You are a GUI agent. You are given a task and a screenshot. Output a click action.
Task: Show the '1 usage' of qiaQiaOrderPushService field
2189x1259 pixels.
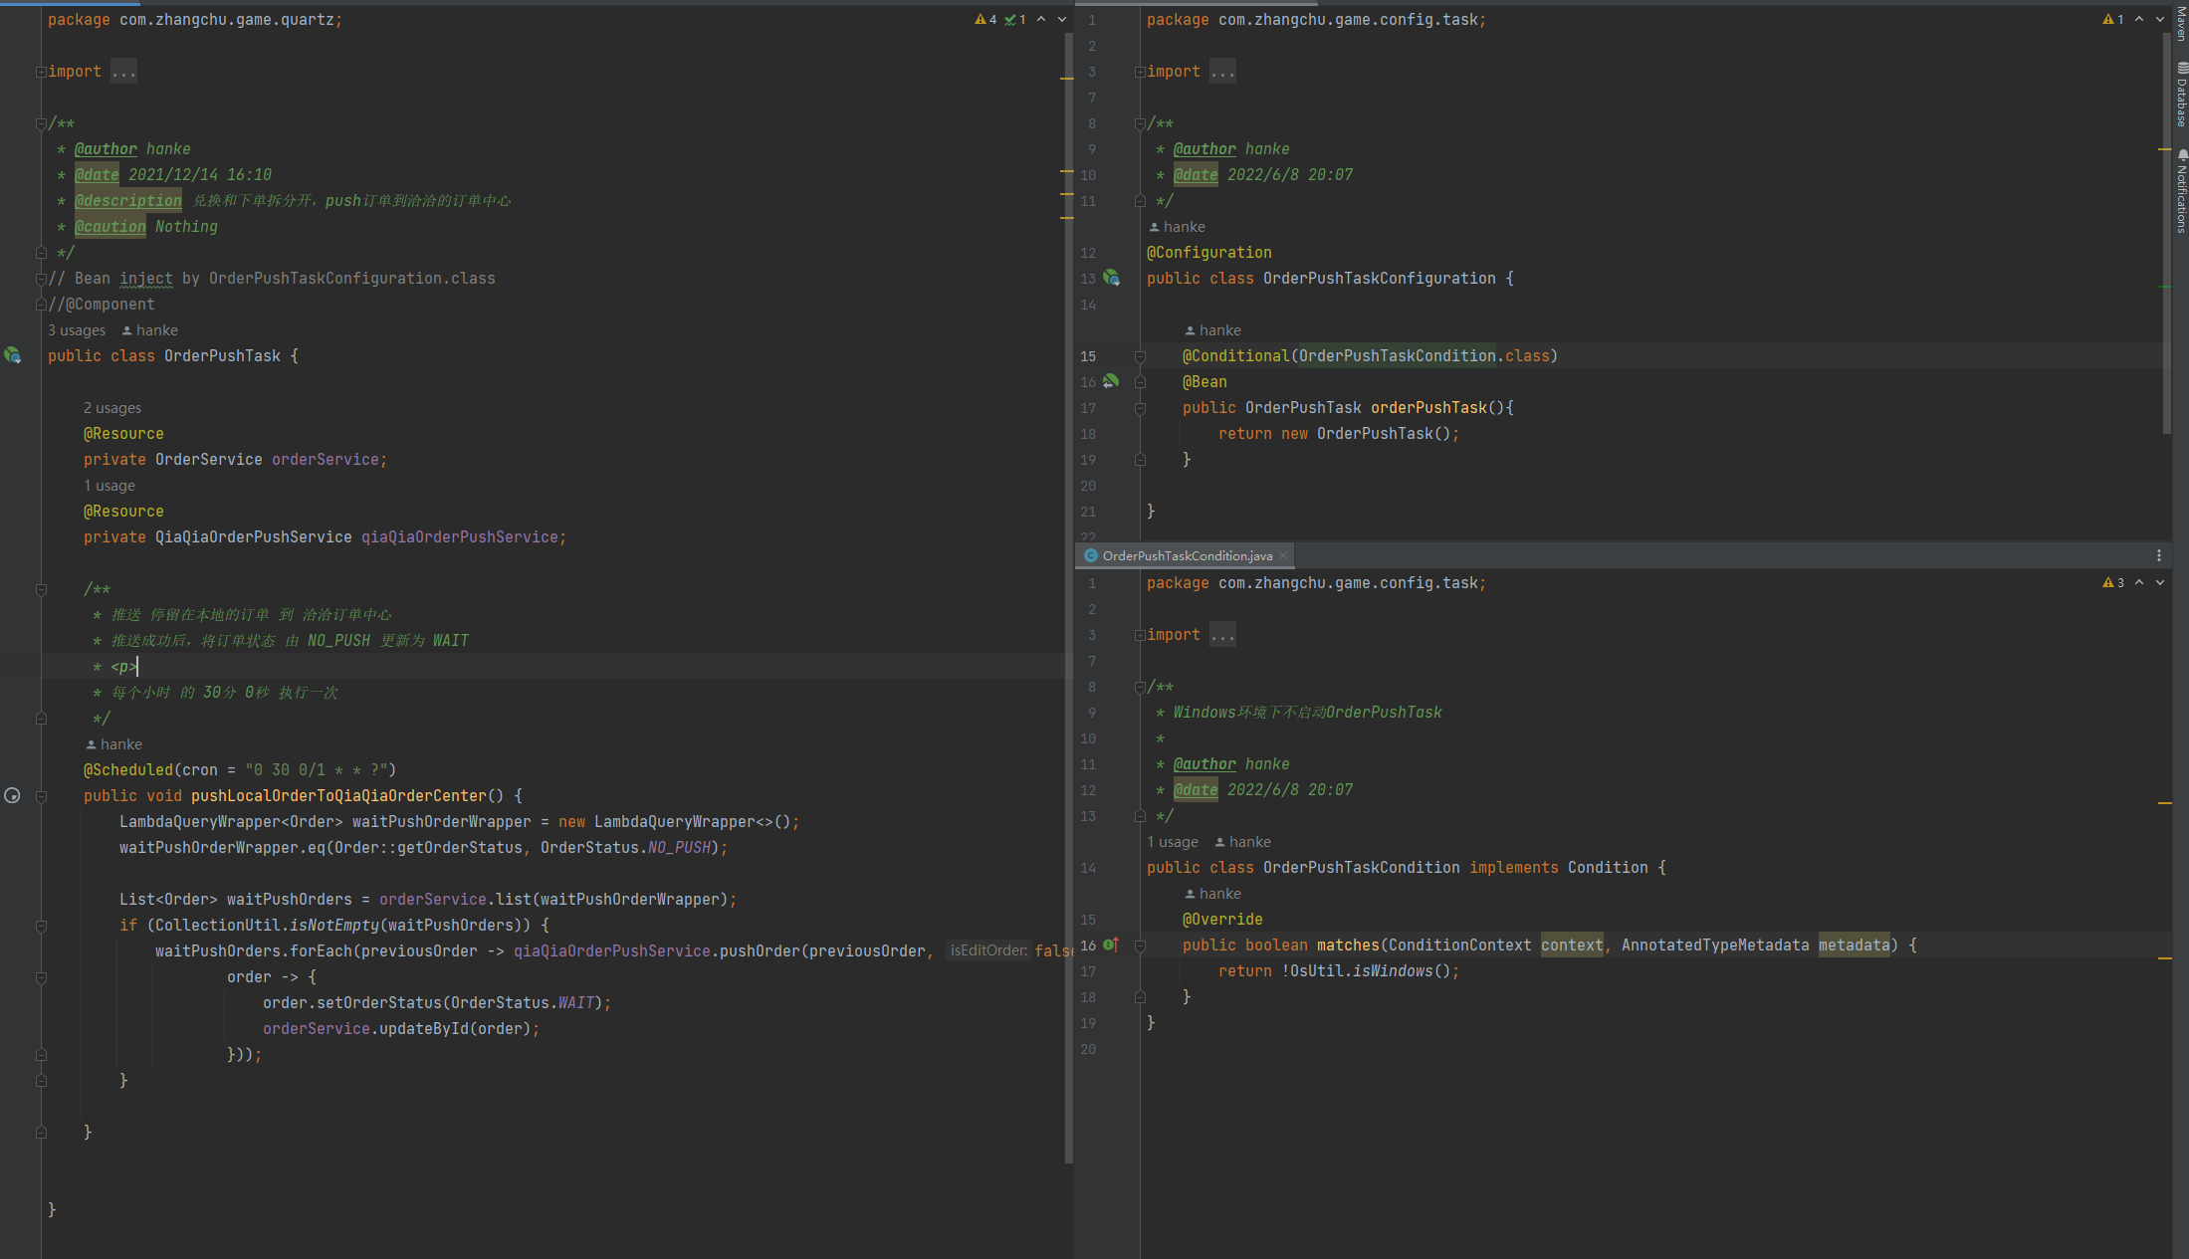tap(109, 486)
